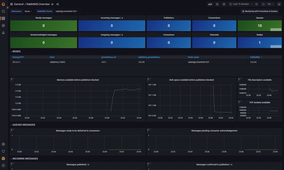The height and width of the screenshot is (170, 284).
Task: Click info icon on Memory available panel
Action: click(x=12, y=79)
